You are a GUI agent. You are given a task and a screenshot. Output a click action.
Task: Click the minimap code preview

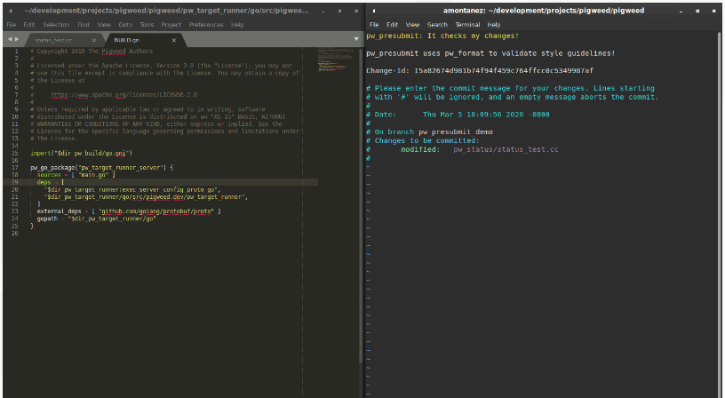click(x=334, y=60)
